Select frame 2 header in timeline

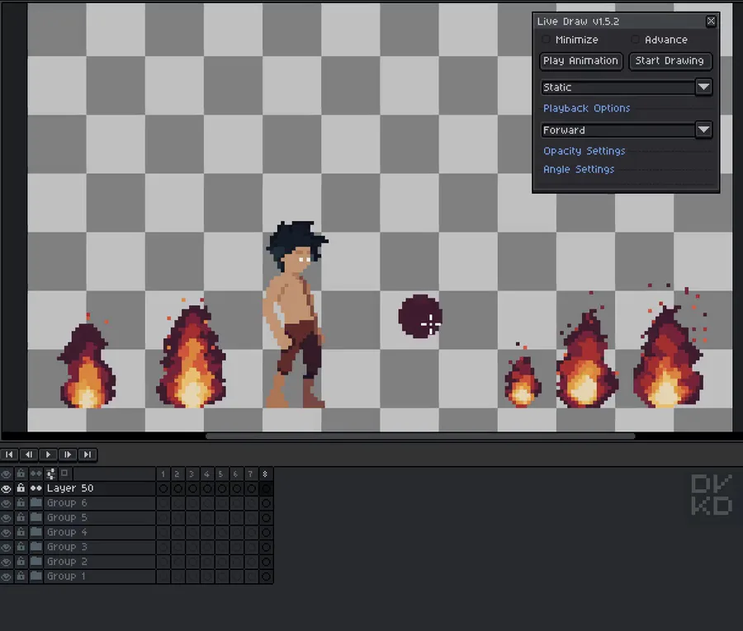pos(177,473)
